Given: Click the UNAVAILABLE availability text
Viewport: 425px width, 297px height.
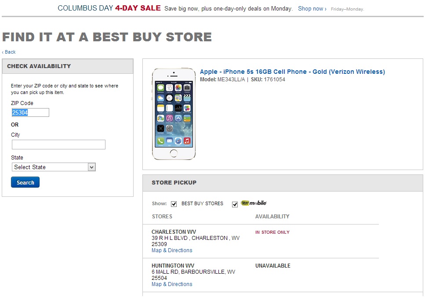Looking at the screenshot, I should click(x=272, y=266).
